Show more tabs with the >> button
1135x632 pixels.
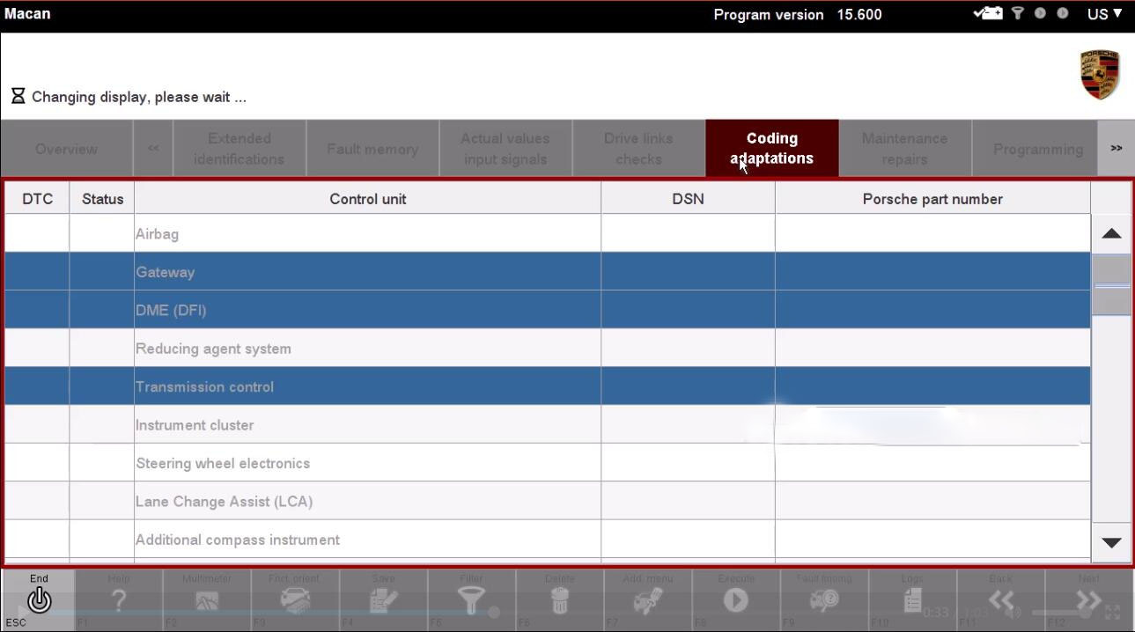1116,149
